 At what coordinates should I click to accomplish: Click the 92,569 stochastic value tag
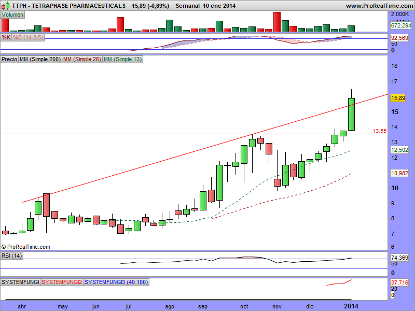[399, 38]
